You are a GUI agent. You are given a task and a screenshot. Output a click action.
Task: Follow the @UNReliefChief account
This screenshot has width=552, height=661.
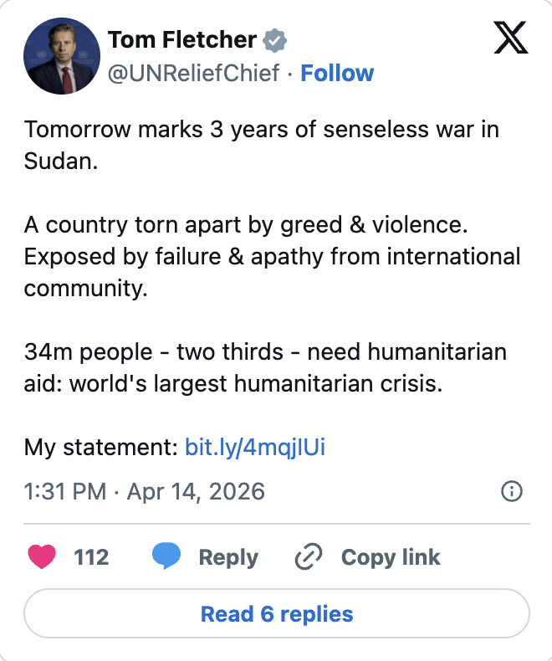pos(337,73)
